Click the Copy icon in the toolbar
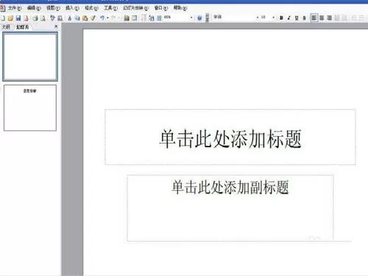Screen dimensions: 368x276 (x=77, y=18)
